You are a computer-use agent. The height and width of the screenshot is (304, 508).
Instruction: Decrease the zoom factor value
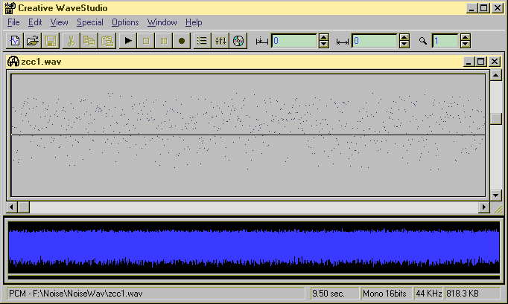pyautogui.click(x=466, y=45)
